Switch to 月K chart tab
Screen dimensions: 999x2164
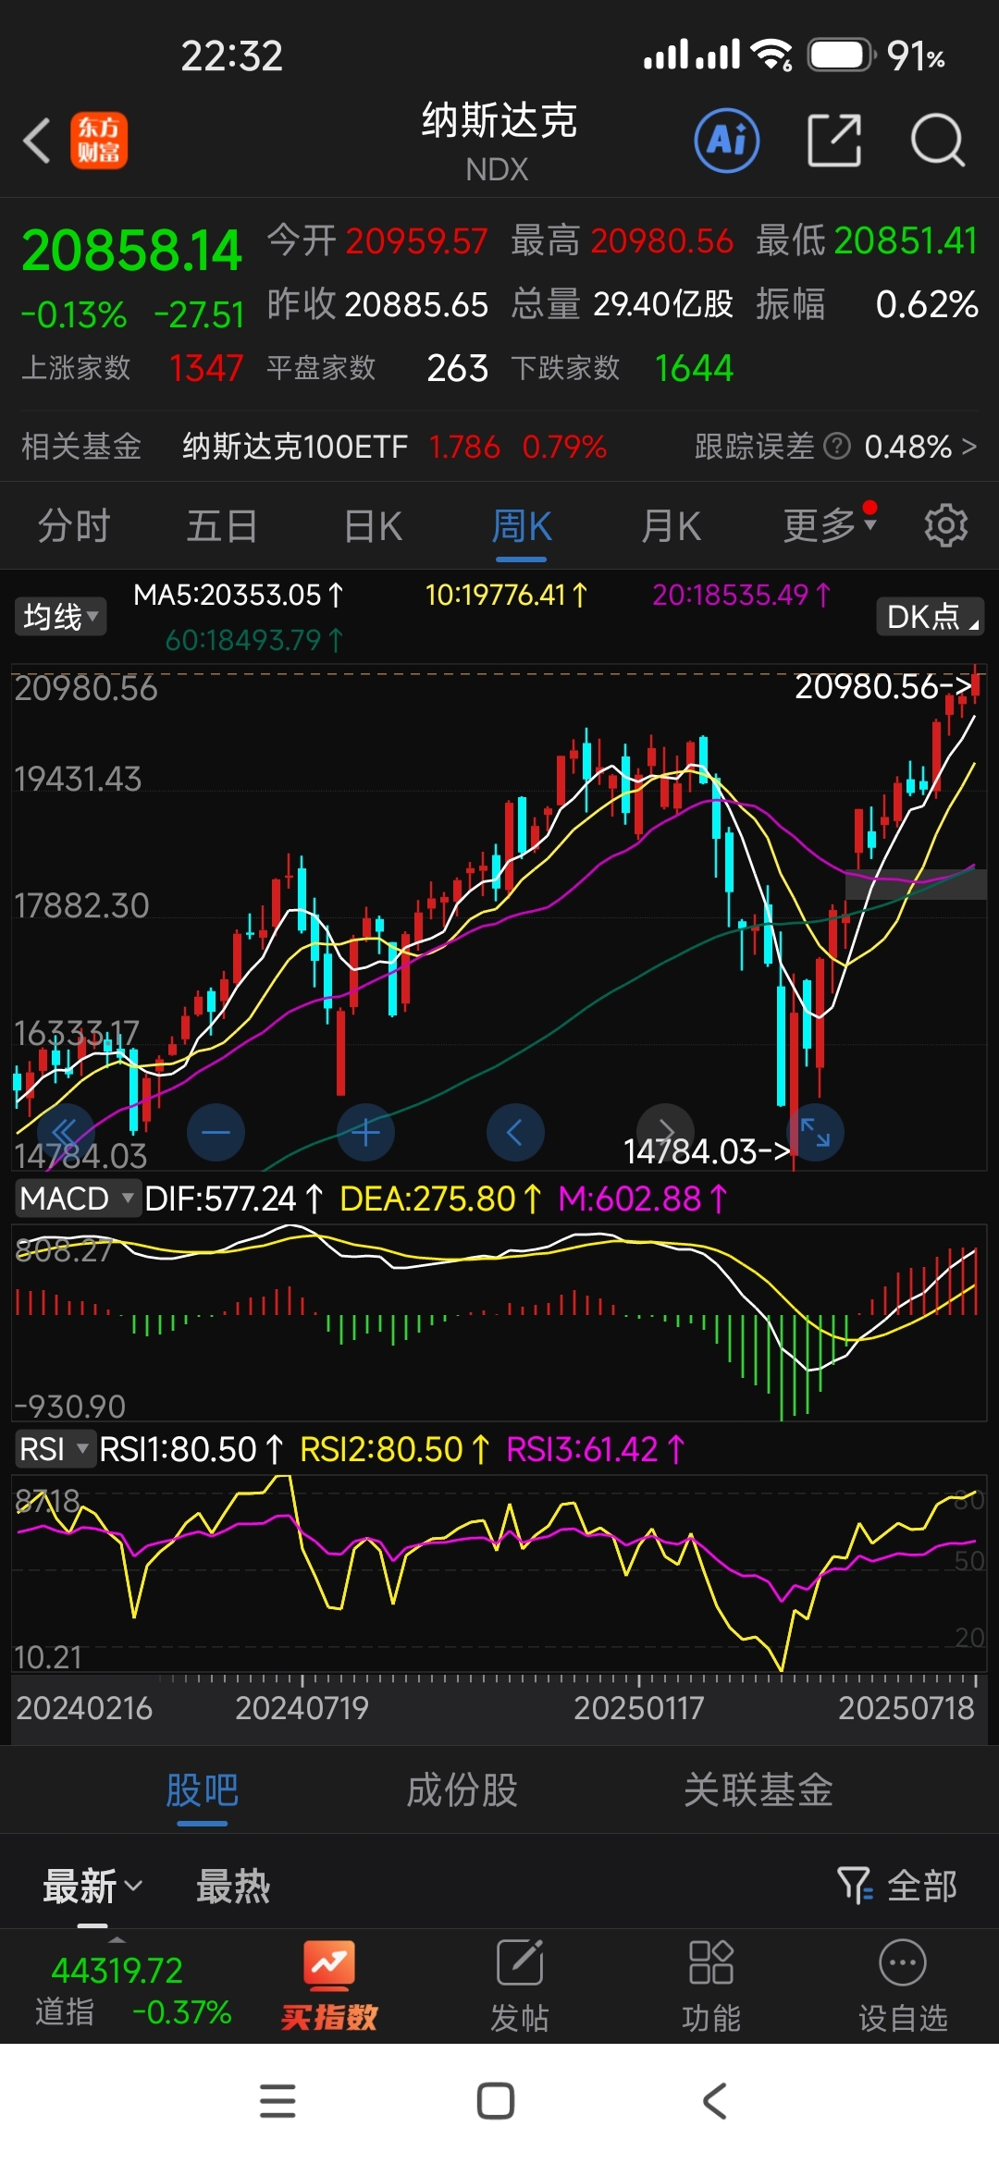(x=672, y=525)
